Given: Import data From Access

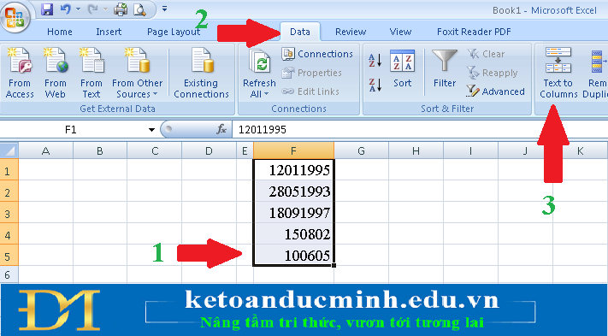Looking at the screenshot, I should point(20,73).
